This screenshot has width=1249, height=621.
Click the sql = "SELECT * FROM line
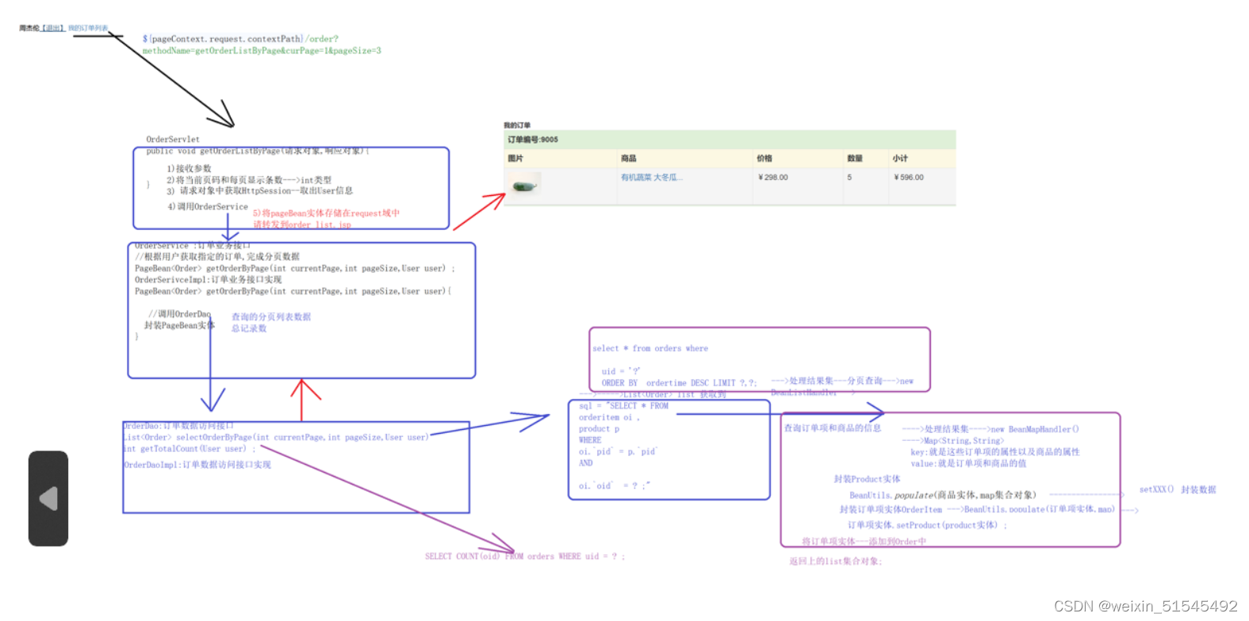pyautogui.click(x=623, y=406)
